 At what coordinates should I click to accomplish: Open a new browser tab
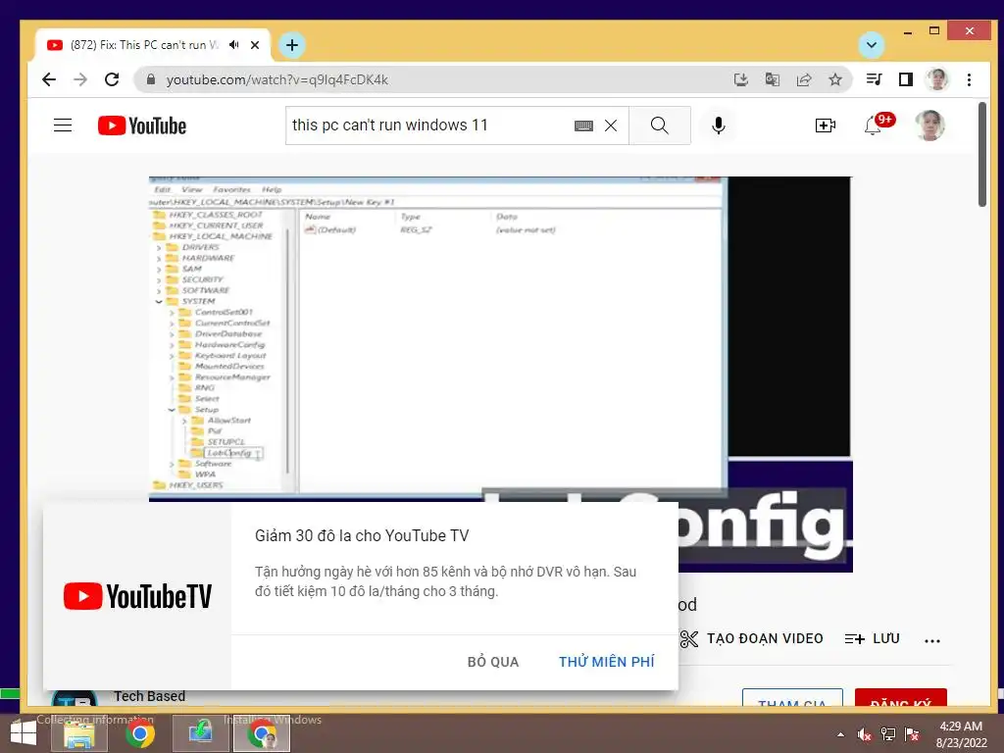(x=292, y=45)
